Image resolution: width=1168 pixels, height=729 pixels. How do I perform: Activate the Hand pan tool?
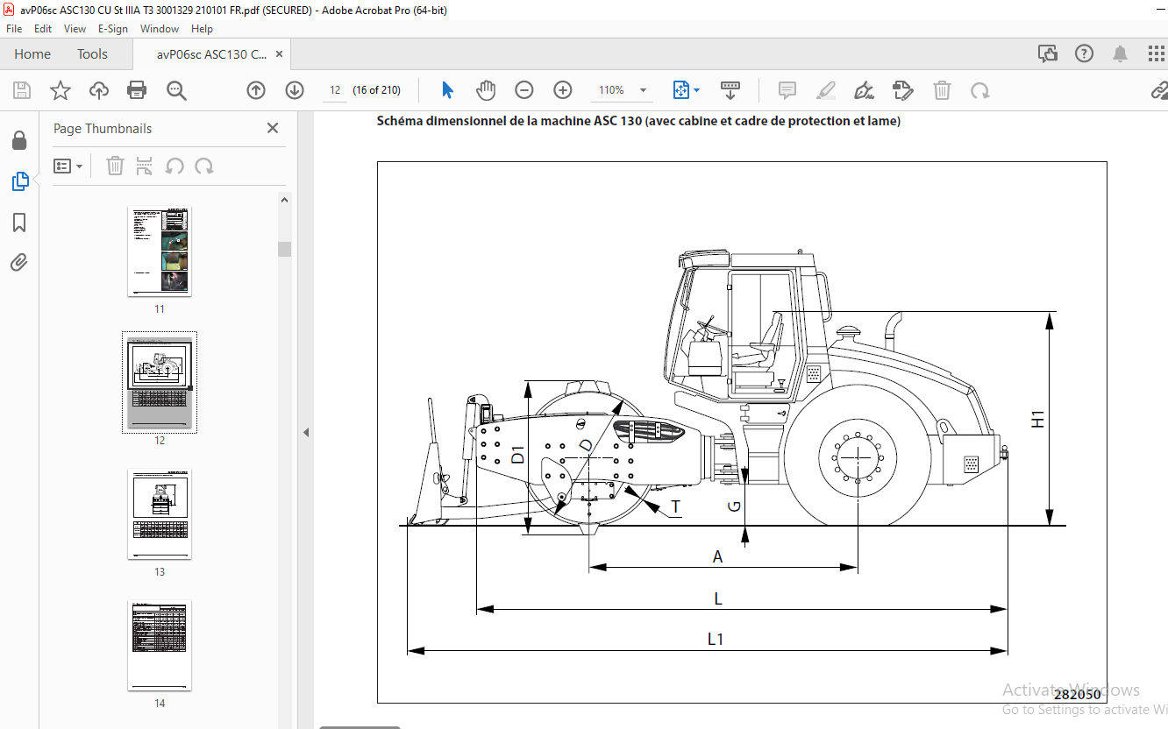pyautogui.click(x=486, y=90)
